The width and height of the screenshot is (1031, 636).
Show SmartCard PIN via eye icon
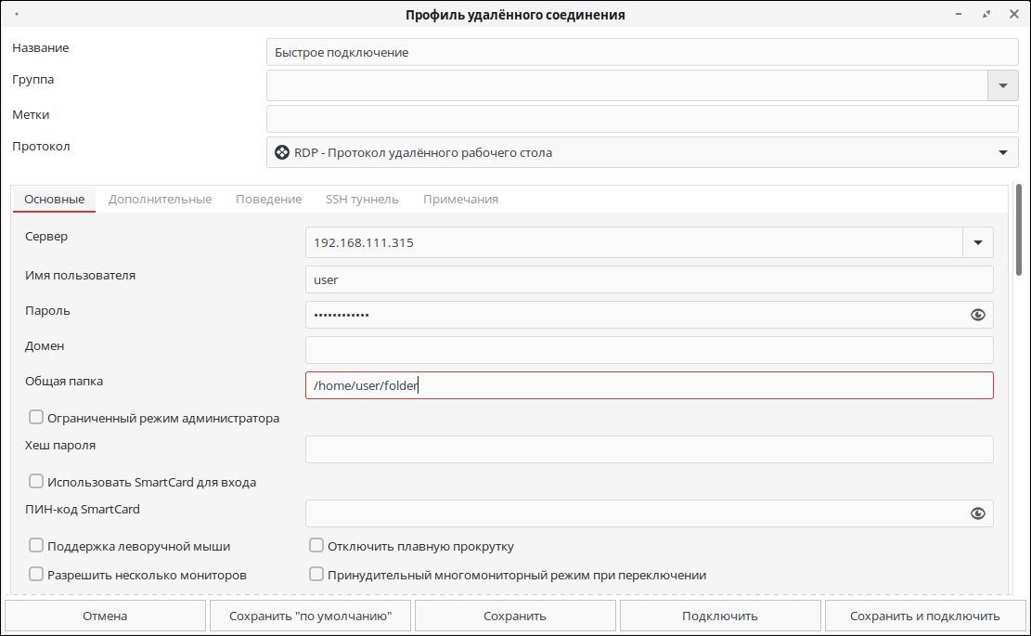click(x=978, y=513)
